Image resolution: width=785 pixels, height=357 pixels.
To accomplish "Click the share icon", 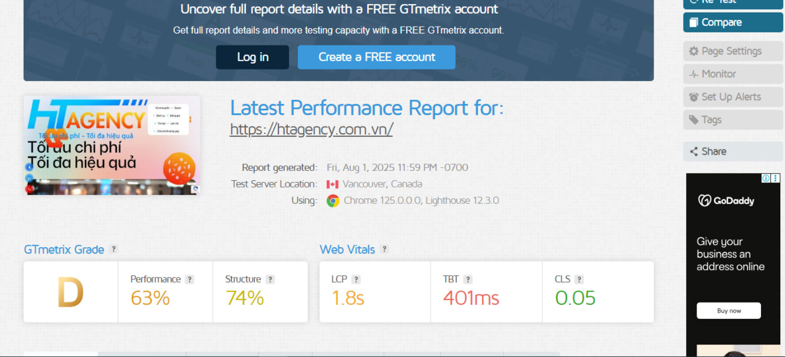I will tap(693, 152).
